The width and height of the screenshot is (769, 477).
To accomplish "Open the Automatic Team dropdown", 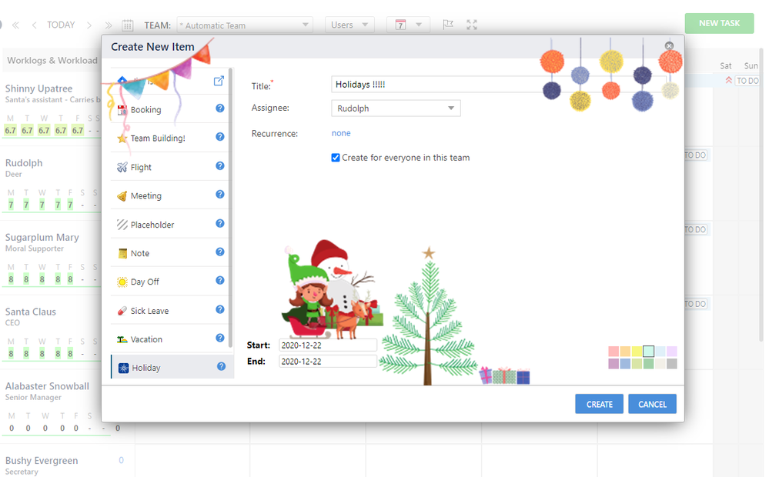I will pos(245,25).
